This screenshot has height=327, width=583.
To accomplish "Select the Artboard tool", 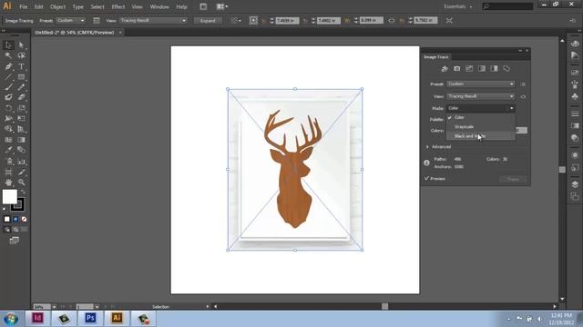I will [x=8, y=172].
